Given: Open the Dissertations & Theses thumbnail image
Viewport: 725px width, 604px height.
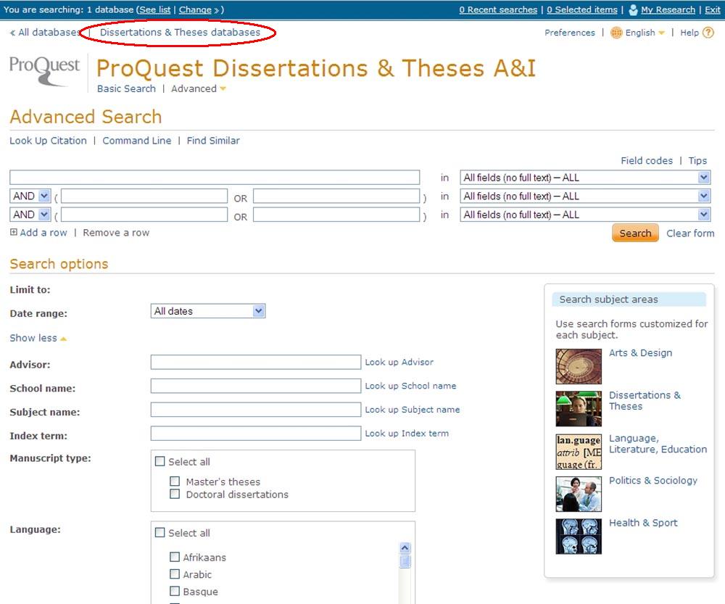Looking at the screenshot, I should 579,409.
